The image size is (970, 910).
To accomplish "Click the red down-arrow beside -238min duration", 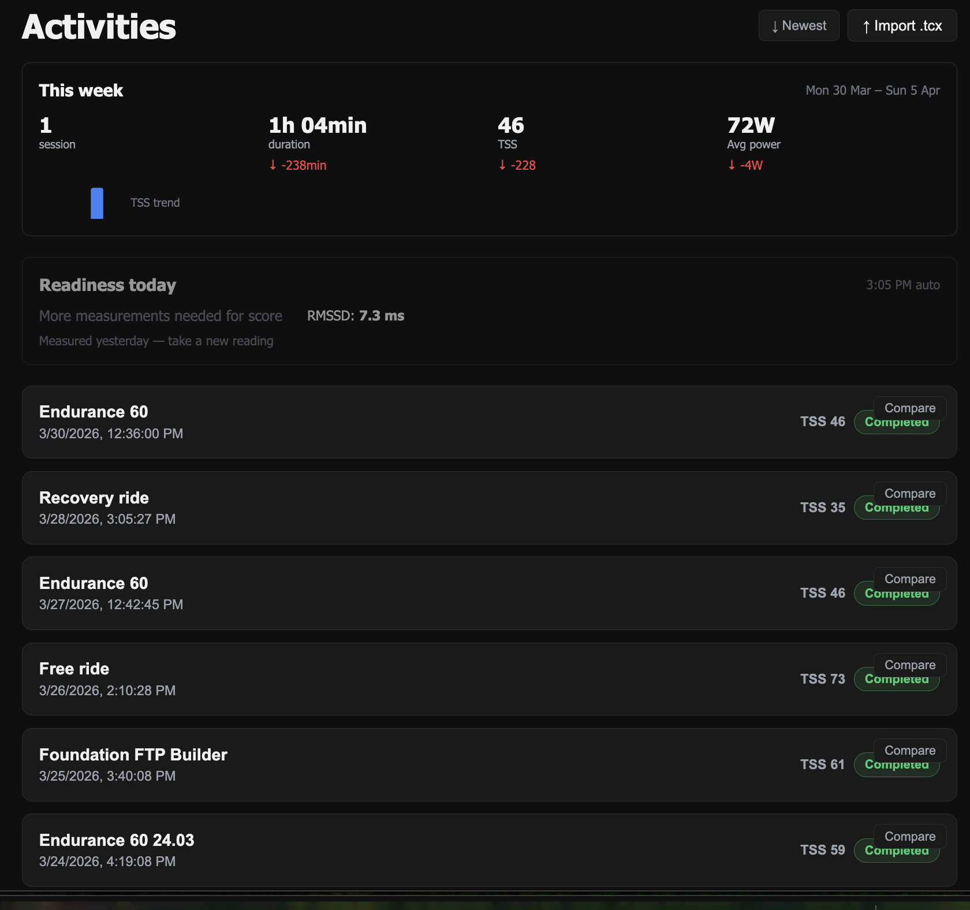I will [x=272, y=165].
